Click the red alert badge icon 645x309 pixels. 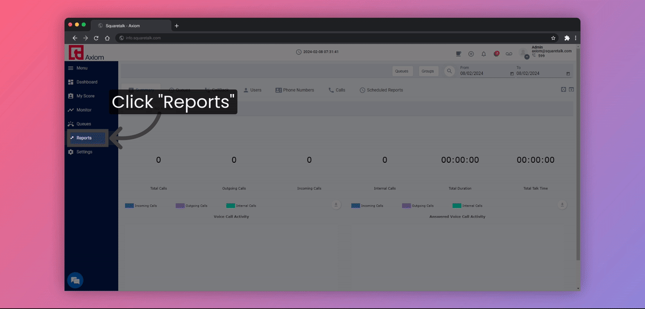pos(496,54)
